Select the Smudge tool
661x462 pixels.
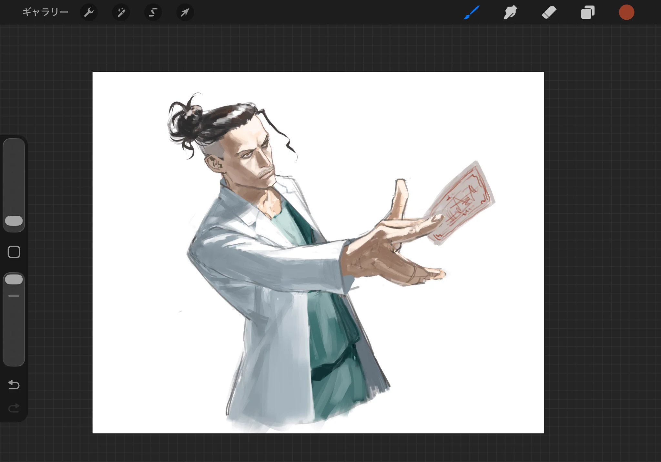pyautogui.click(x=510, y=12)
